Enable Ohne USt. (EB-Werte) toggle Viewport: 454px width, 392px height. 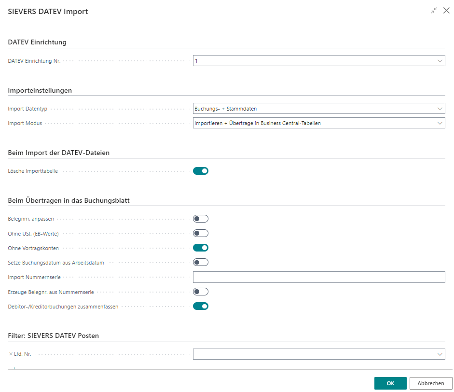[x=201, y=233]
